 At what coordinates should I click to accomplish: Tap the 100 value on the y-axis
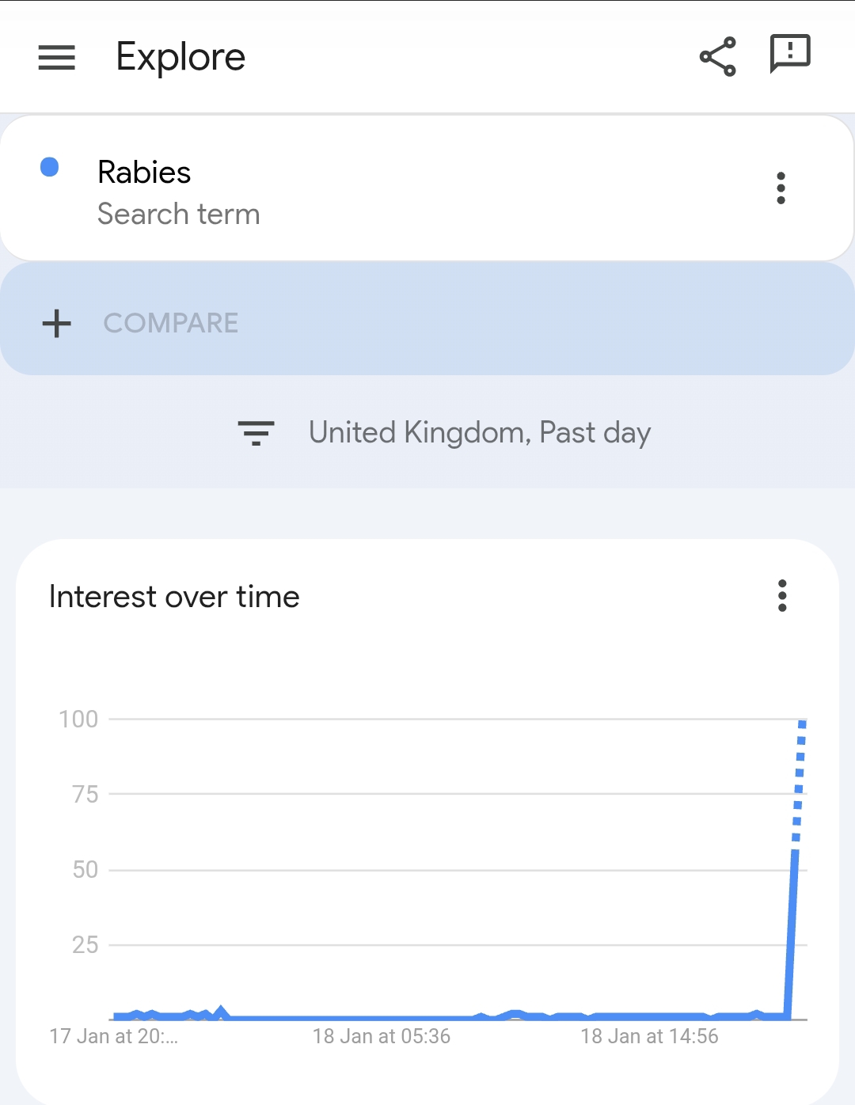(x=78, y=719)
